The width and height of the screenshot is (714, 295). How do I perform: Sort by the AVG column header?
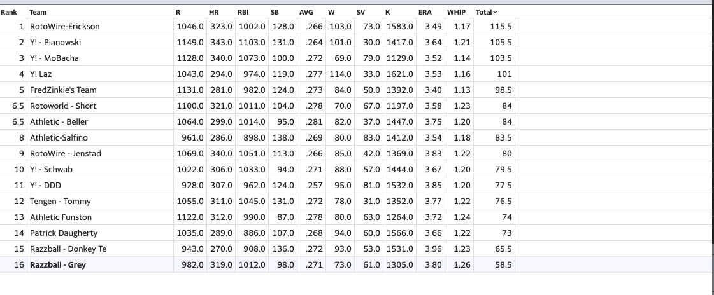tap(306, 12)
